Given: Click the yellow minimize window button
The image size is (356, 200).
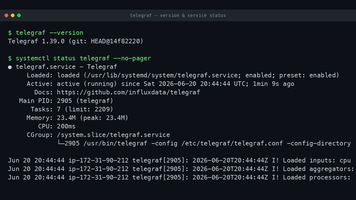Looking at the screenshot, I should pos(13,15).
